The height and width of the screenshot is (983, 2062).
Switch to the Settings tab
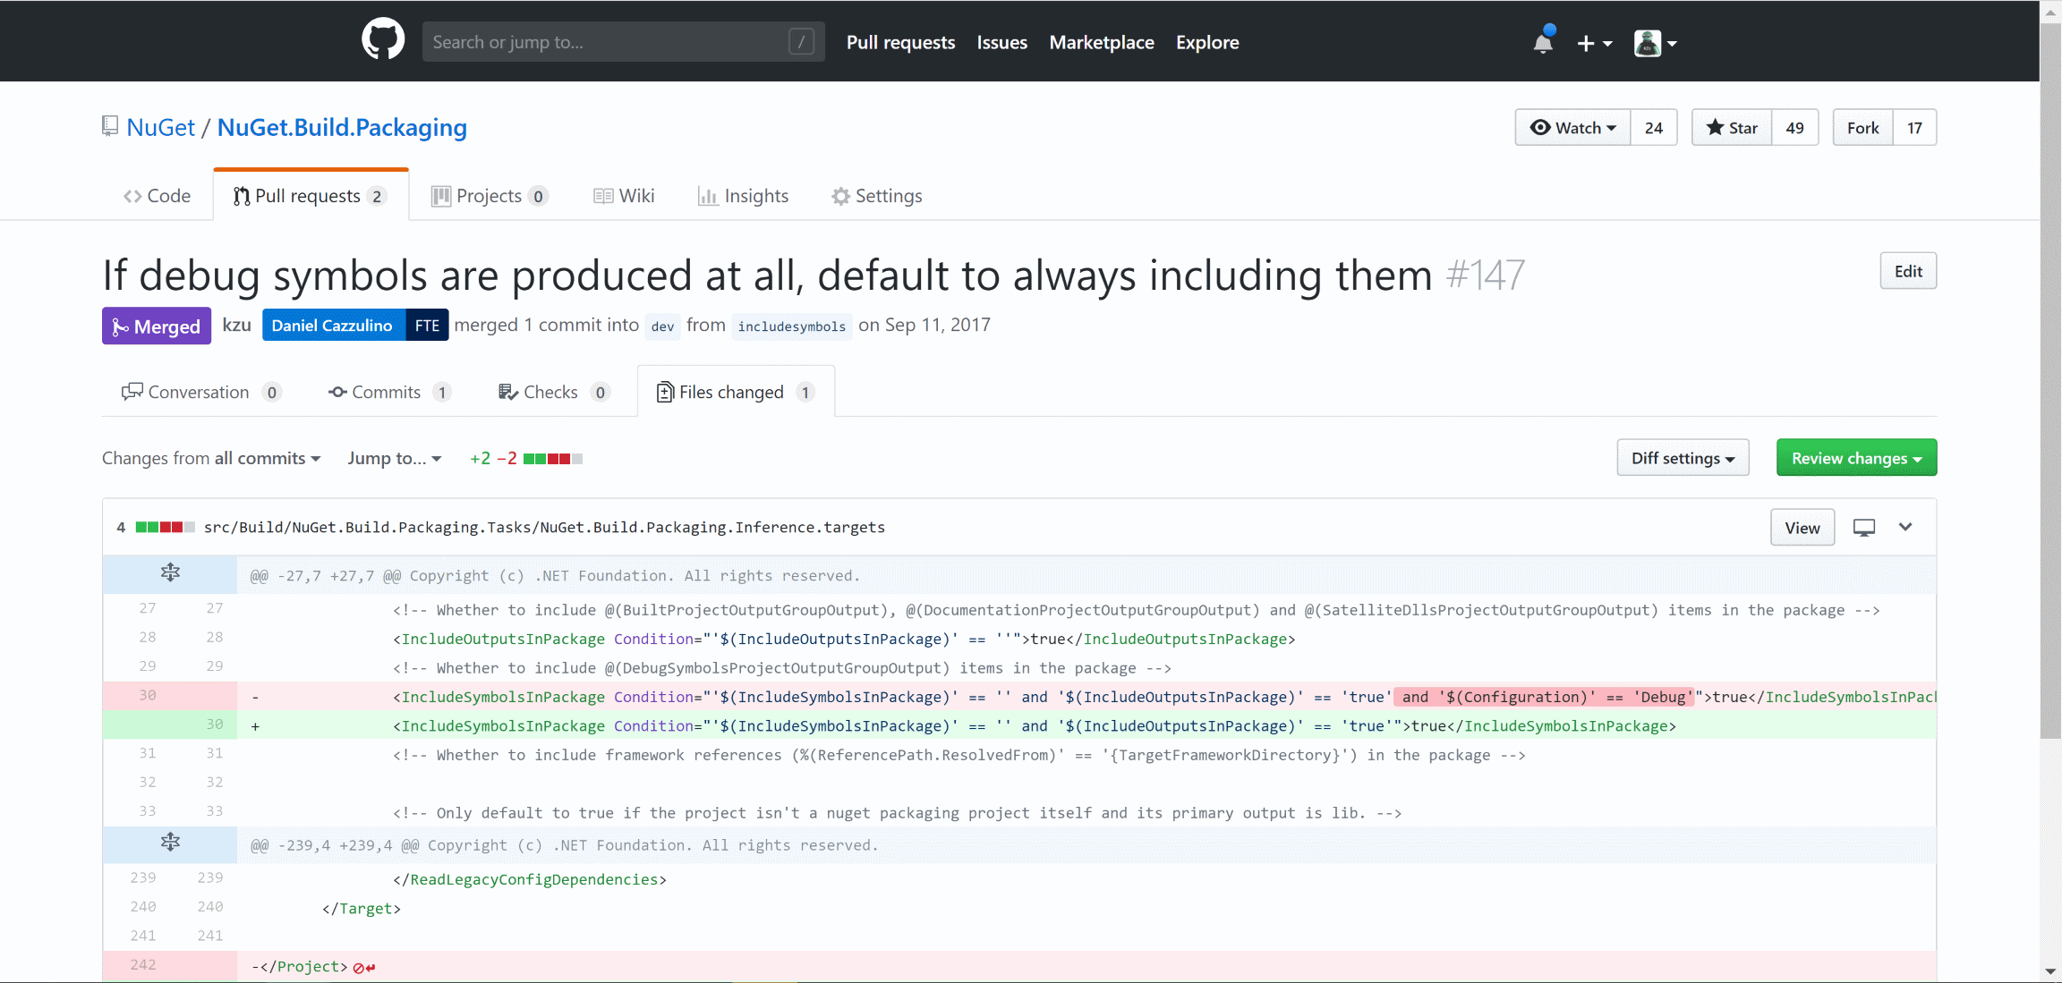pos(877,196)
